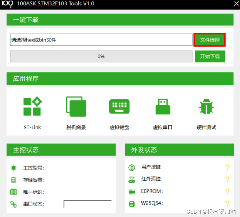Screen dimensions: 240x217
Task: Open the 虚拟串口 virtual serial port icon
Action: point(163,106)
